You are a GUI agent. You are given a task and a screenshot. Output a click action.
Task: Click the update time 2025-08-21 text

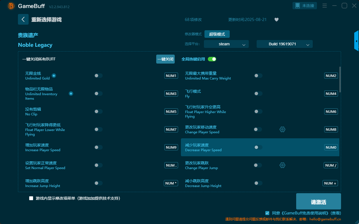pyautogui.click(x=247, y=20)
